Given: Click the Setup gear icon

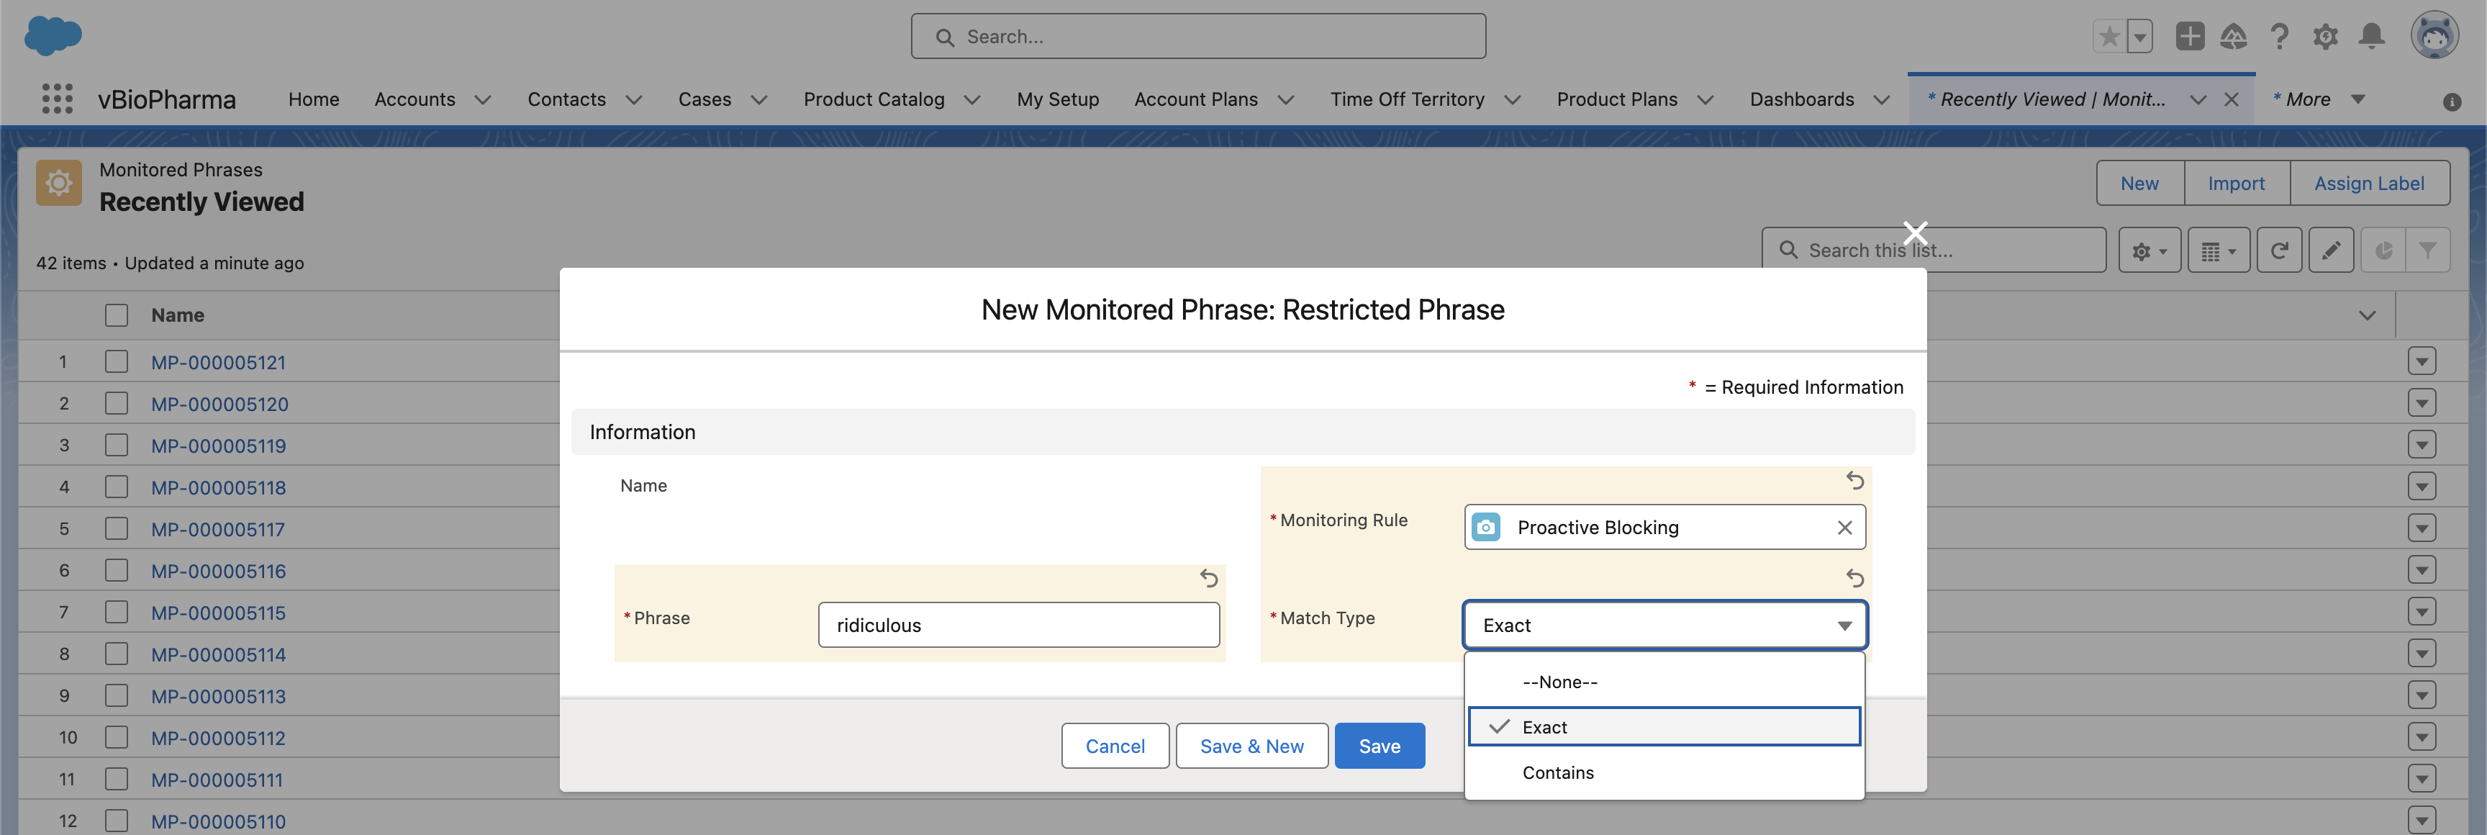Looking at the screenshot, I should (2325, 37).
